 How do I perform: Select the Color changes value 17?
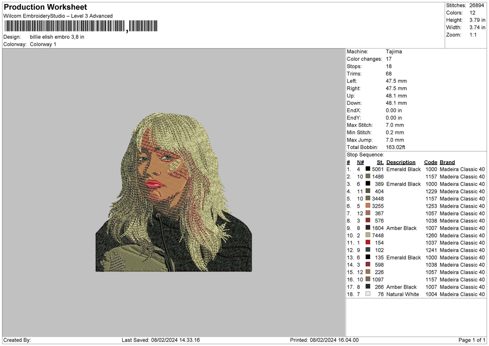[389, 59]
